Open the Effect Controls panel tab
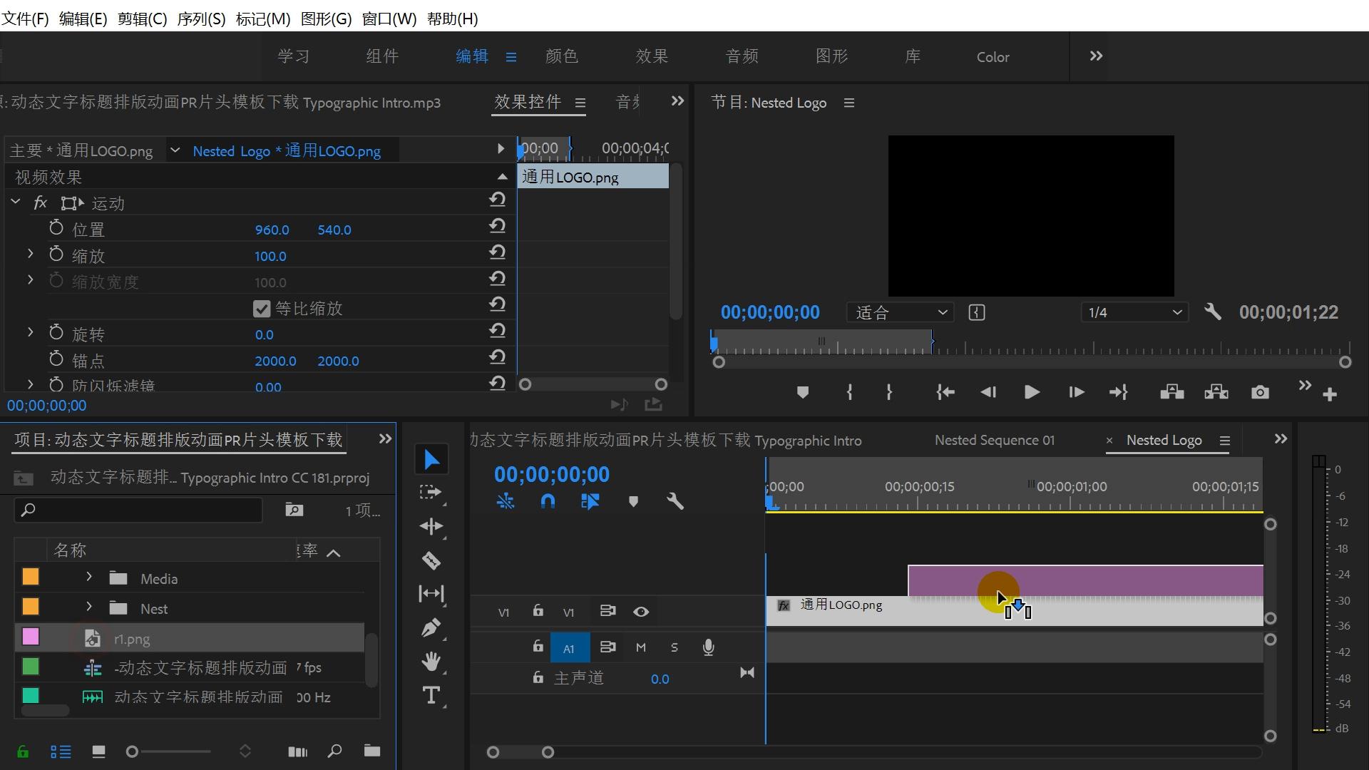 coord(528,102)
